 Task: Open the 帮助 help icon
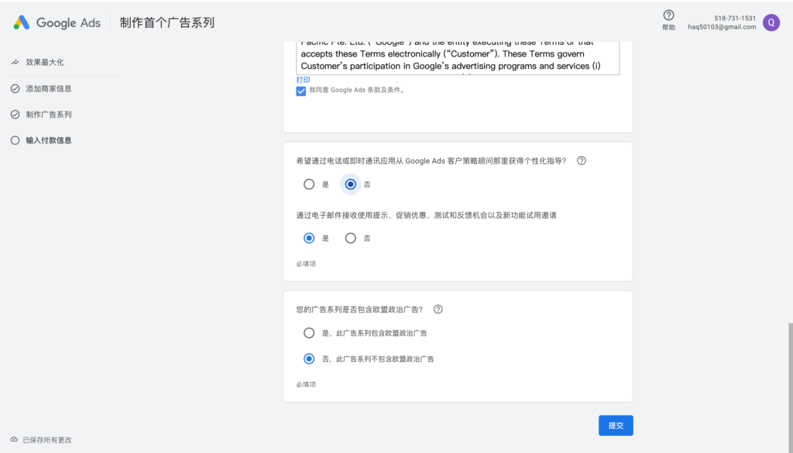[x=668, y=15]
